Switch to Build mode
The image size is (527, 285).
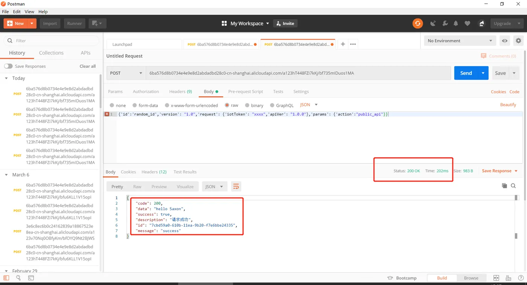(442, 278)
